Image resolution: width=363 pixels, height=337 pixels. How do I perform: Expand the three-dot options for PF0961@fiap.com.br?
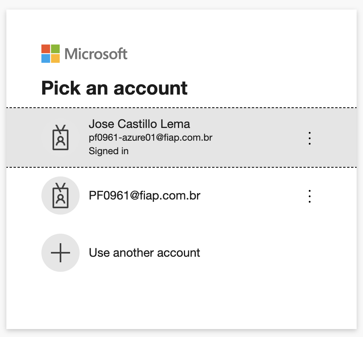(309, 196)
